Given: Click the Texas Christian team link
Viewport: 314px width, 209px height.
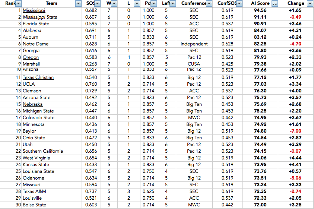Looking at the screenshot, I should (38, 77).
